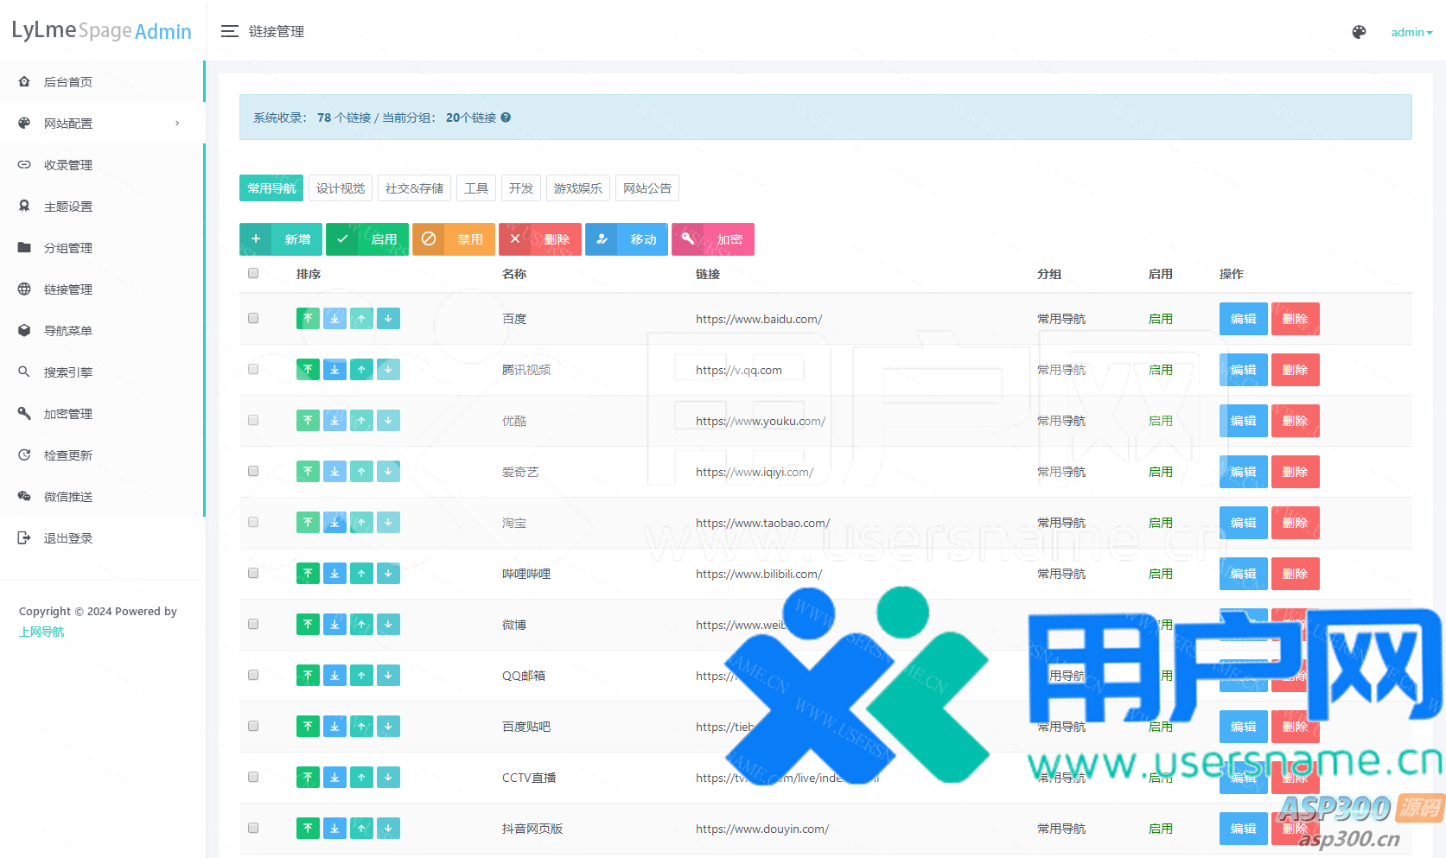This screenshot has width=1446, height=858.
Task: Check the 爱奇艺 row checkbox
Action: pyautogui.click(x=253, y=471)
